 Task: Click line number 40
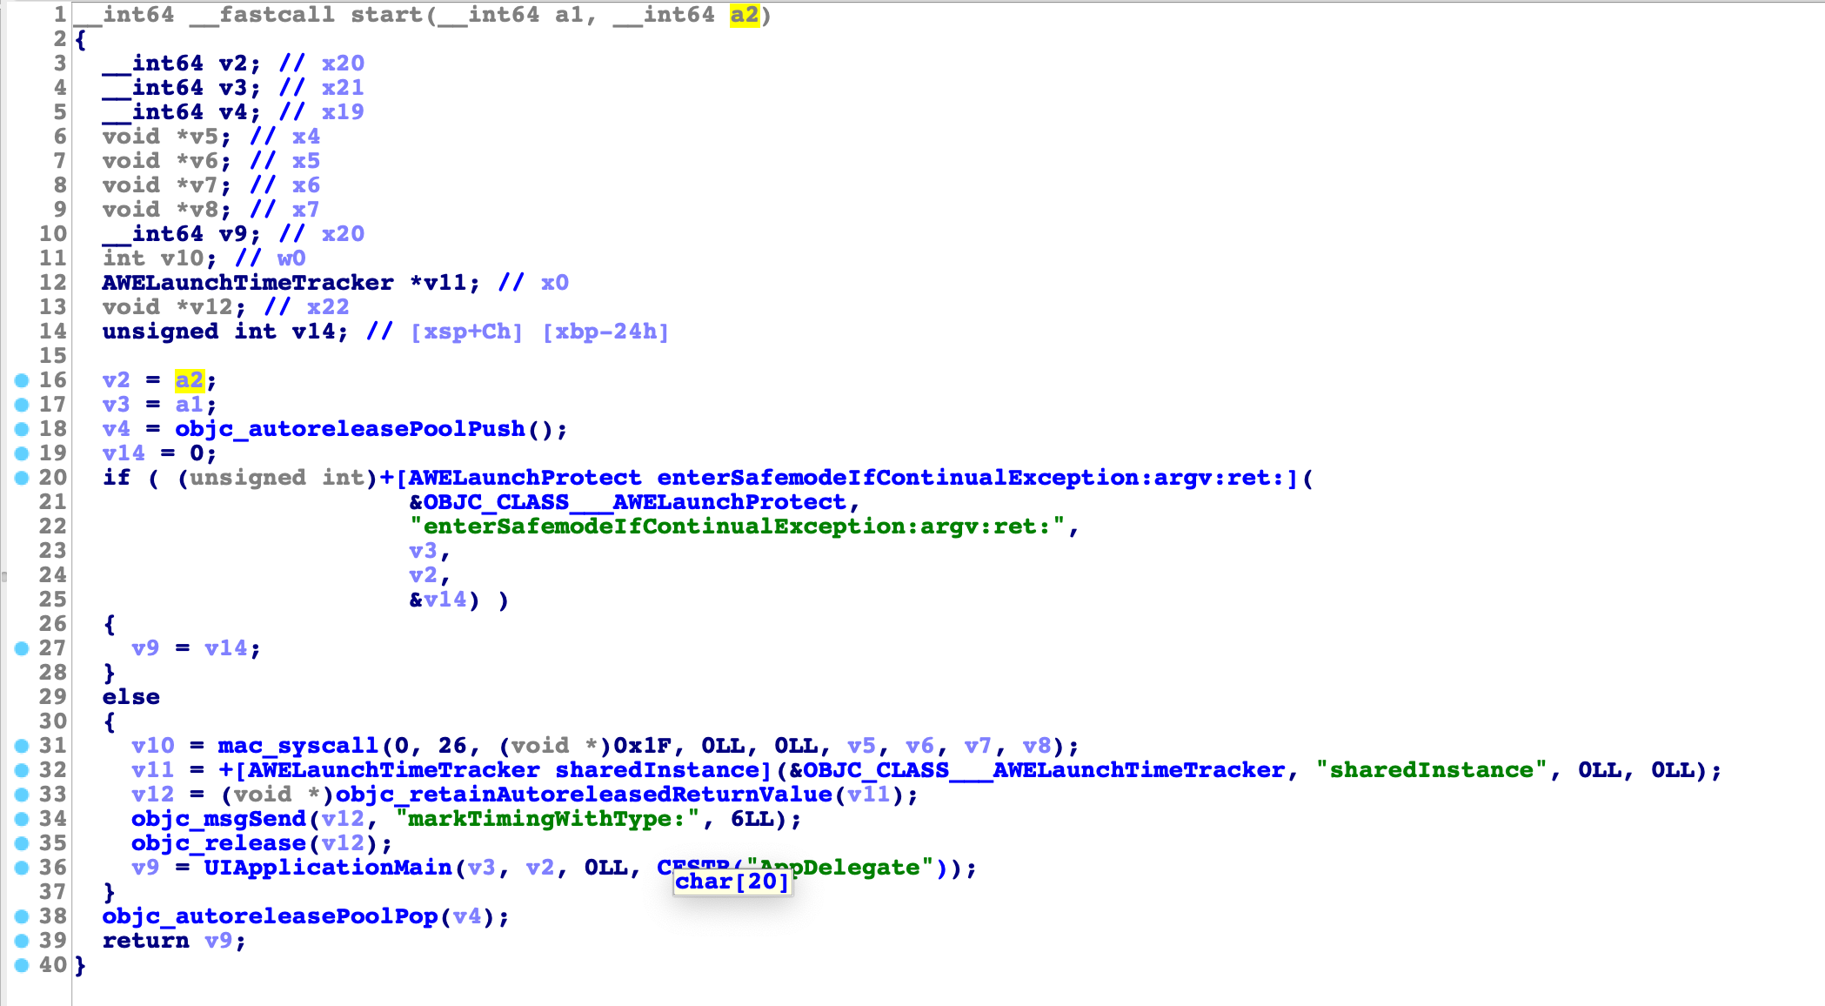point(52,965)
